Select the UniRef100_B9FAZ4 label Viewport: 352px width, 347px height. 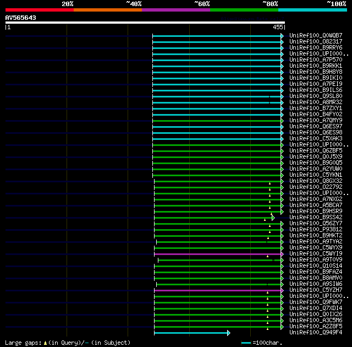316,272
